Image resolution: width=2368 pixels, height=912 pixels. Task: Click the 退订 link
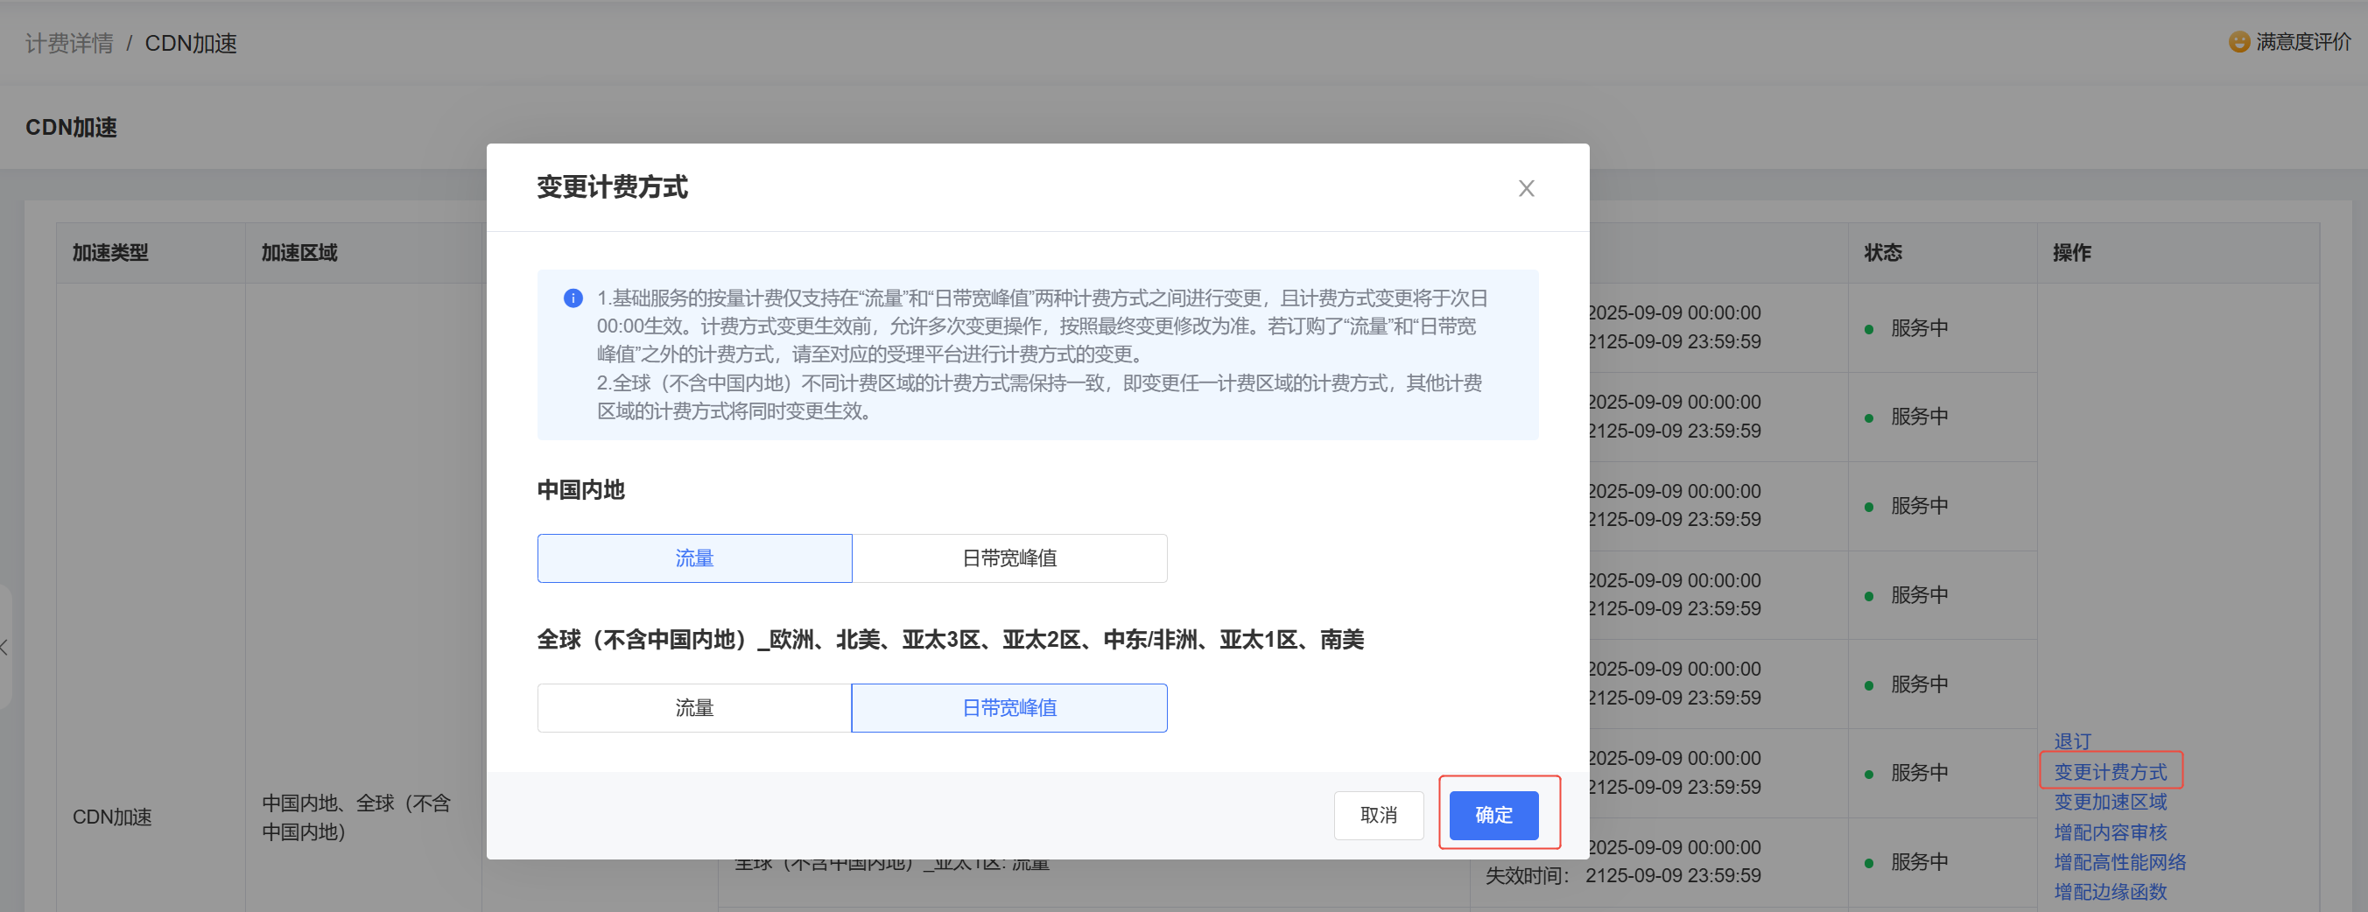2072,741
